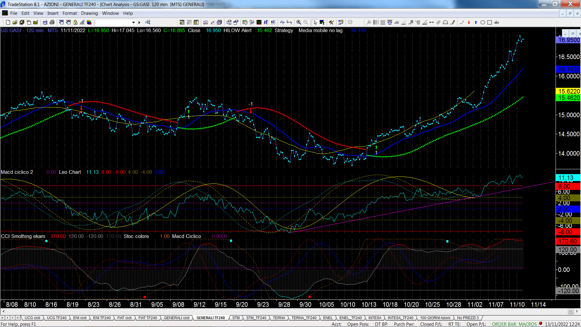Click the cyan 11.13 indicator axis label

[568, 178]
